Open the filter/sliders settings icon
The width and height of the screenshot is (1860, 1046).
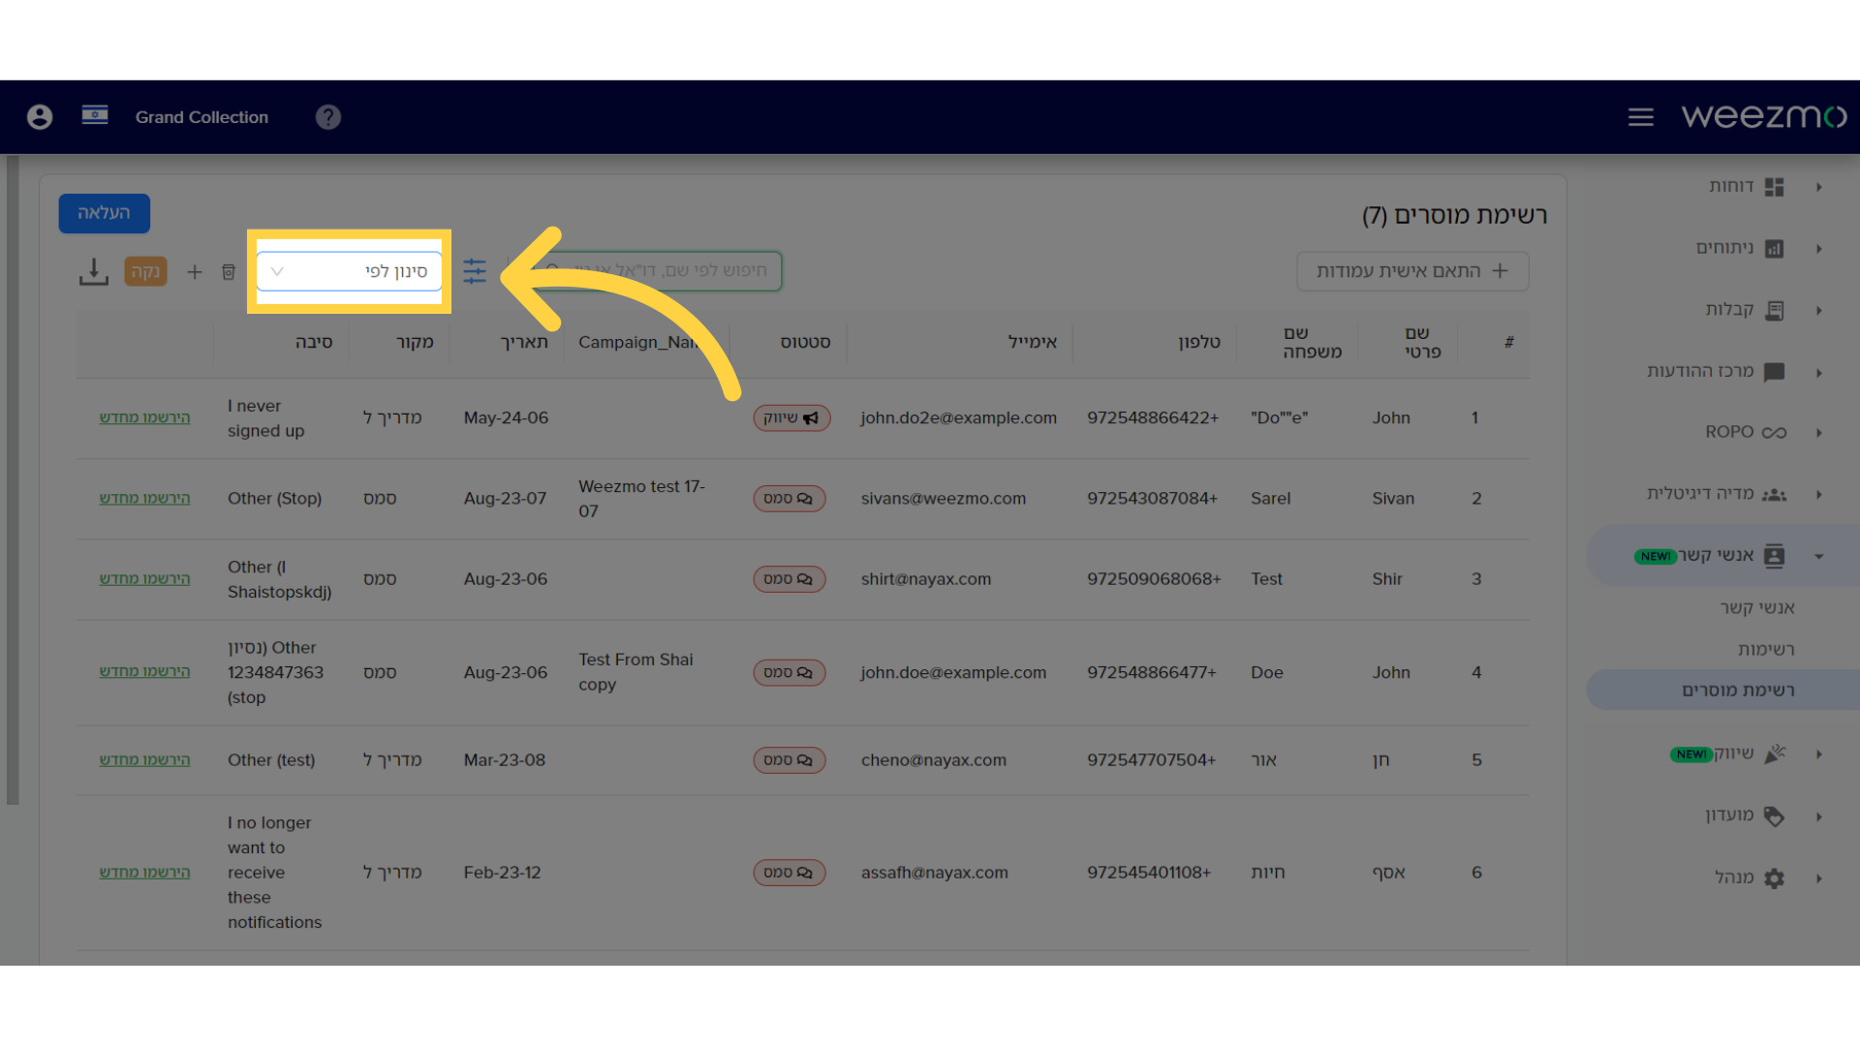[x=474, y=271]
